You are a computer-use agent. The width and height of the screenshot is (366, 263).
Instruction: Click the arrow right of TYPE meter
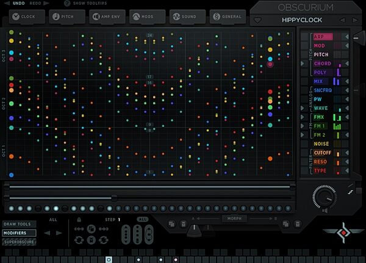click(346, 170)
